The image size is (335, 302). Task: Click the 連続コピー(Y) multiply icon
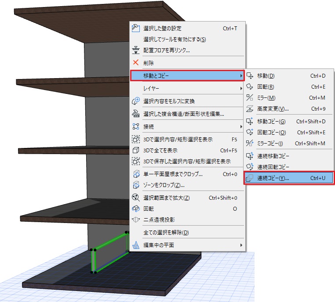point(250,178)
